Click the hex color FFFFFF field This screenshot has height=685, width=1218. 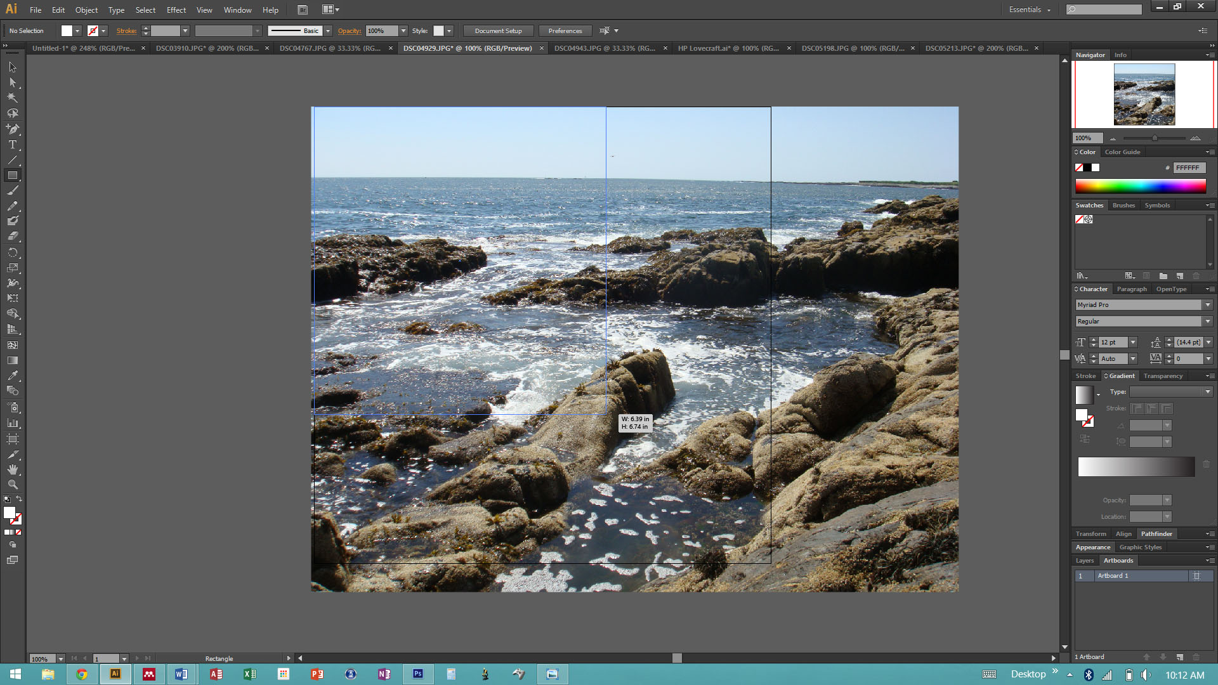click(1188, 168)
